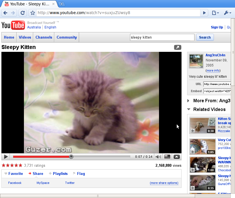This screenshot has width=235, height=198.
Task: Click the video progress scrubber handle
Action: coord(71,157)
